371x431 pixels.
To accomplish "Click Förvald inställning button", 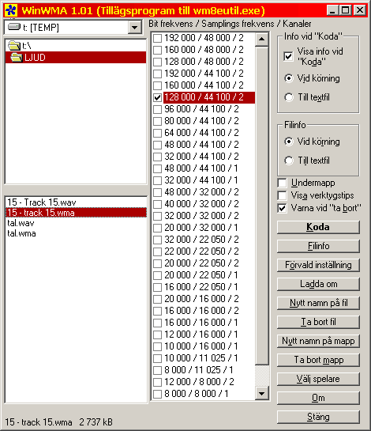I will click(318, 265).
